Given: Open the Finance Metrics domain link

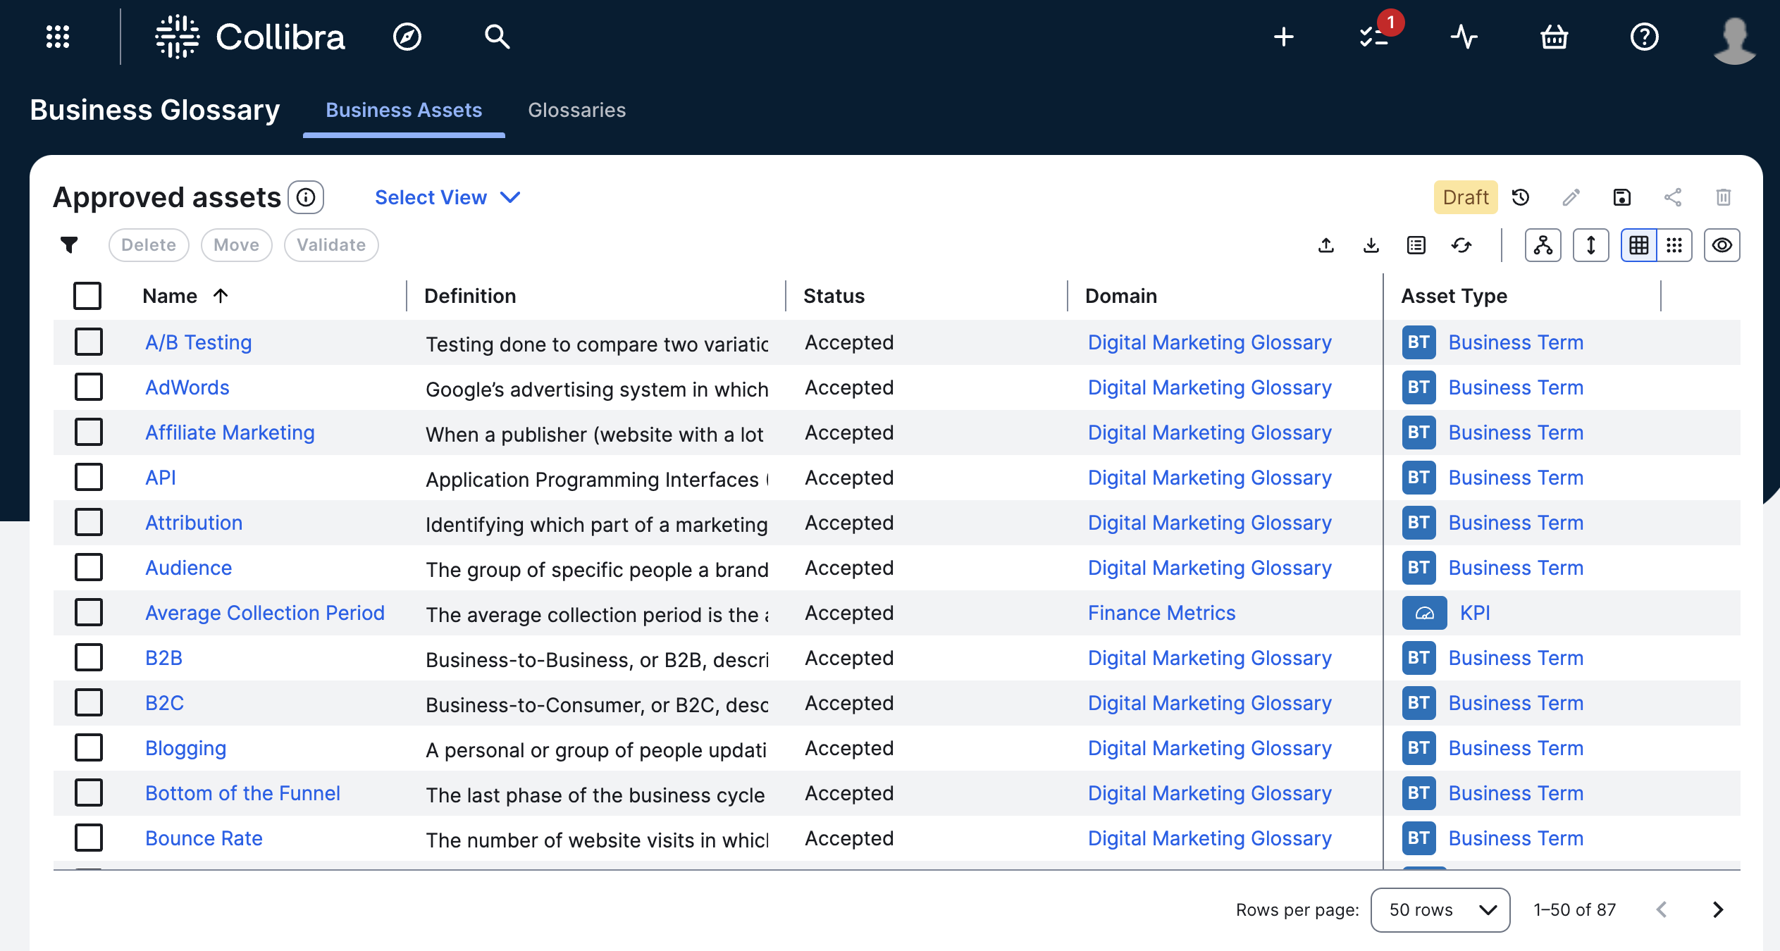Looking at the screenshot, I should (x=1161, y=613).
